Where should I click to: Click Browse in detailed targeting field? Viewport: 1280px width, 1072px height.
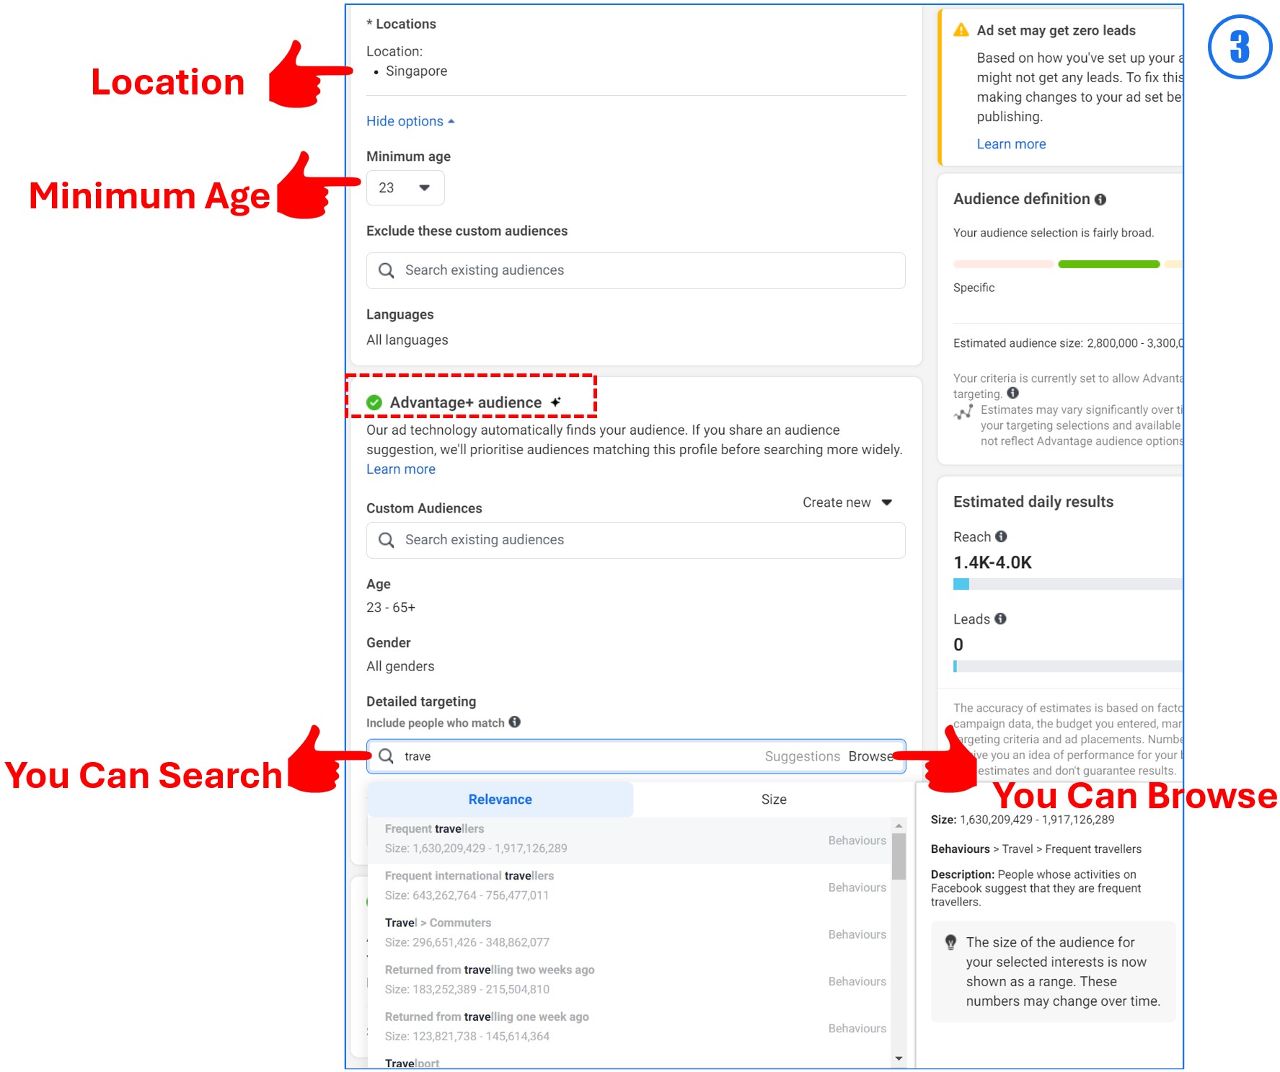(x=870, y=756)
